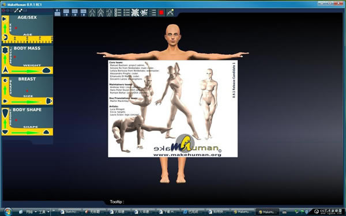Click the MakeHuman splash credits image
Image resolution: width=346 pixels, height=216 pixels.
click(x=173, y=109)
